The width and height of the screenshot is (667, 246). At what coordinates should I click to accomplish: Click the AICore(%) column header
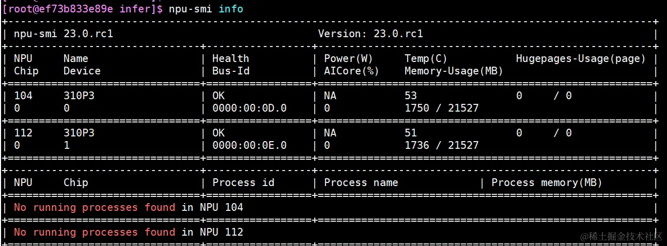pos(352,71)
